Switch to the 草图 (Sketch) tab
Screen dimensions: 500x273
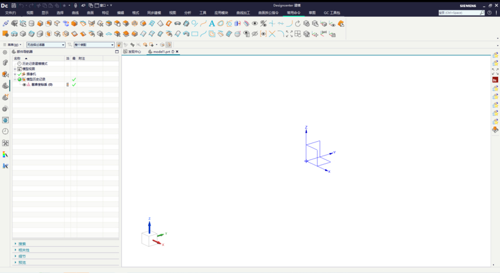(x=312, y=12)
